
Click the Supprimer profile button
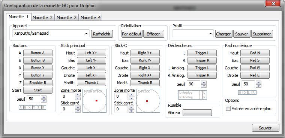262,34
